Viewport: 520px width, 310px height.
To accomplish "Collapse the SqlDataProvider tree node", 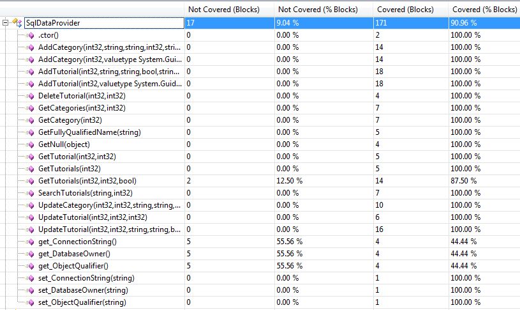I will click(x=5, y=23).
